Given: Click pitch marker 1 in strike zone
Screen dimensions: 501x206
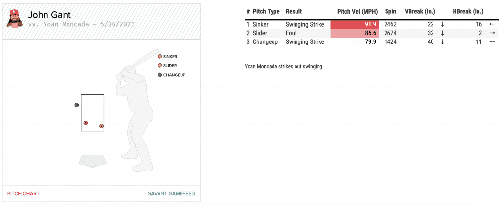Looking at the screenshot, I should (x=86, y=123).
